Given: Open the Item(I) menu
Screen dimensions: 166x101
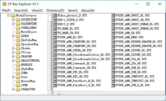Looking at the screenshot, I should pyautogui.click(x=73, y=10).
